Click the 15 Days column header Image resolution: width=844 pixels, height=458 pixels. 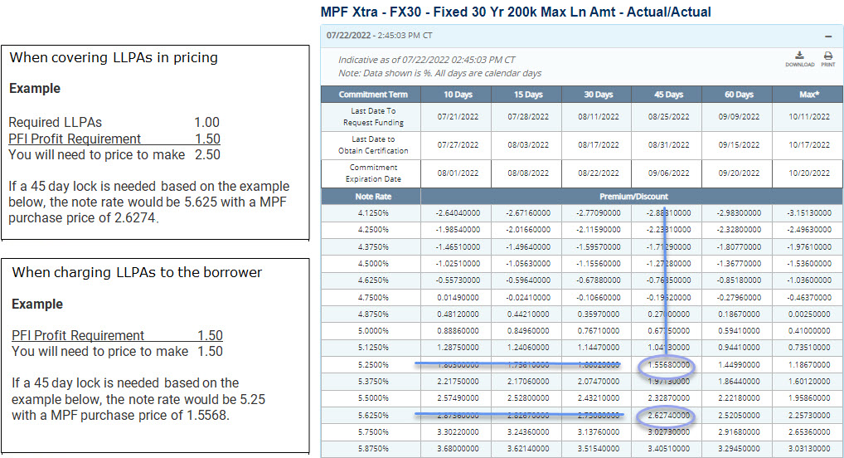527,95
